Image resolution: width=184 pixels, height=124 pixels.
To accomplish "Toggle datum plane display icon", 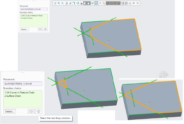I will 108,3.
